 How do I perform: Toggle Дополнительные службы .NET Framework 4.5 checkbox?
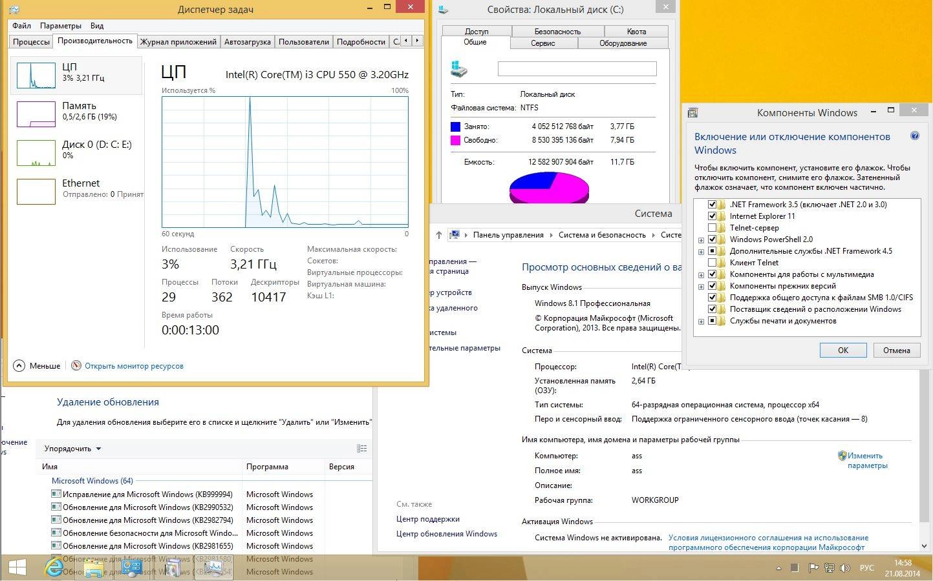click(x=712, y=251)
